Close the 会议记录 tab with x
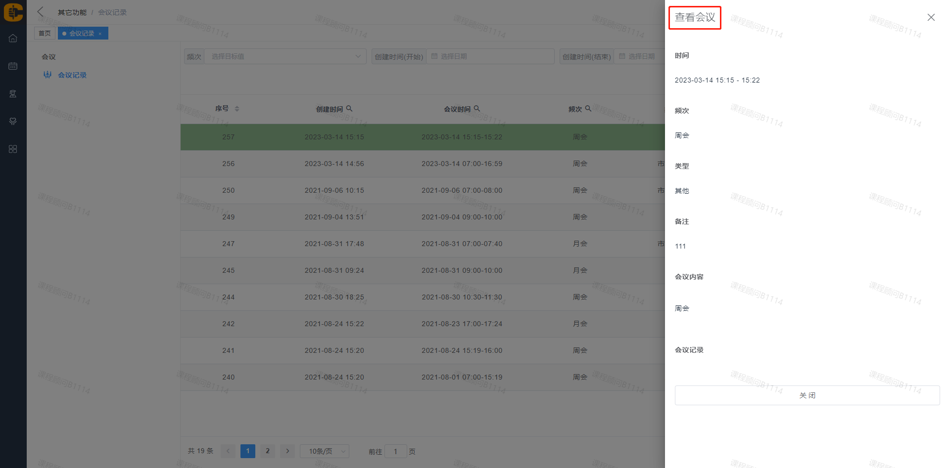 100,34
